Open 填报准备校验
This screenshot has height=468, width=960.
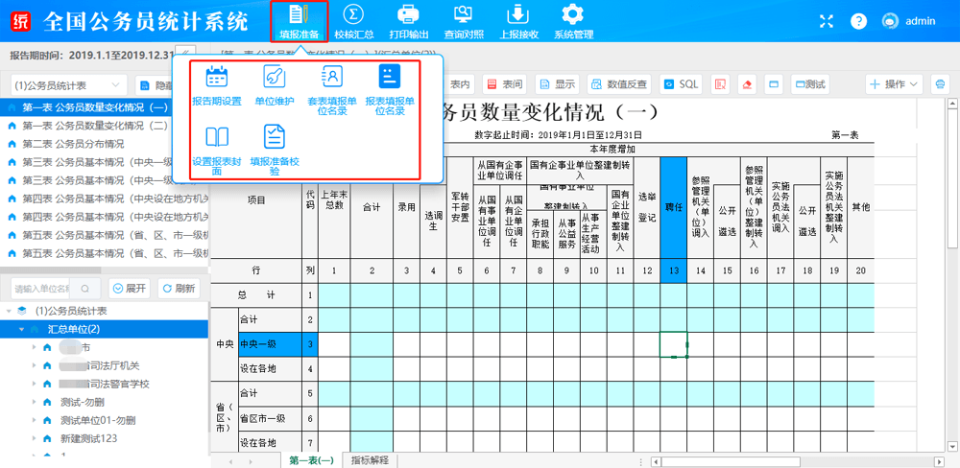point(275,151)
